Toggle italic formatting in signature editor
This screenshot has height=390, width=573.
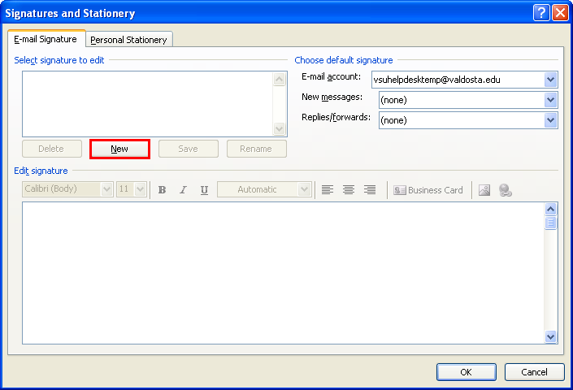[x=183, y=190]
